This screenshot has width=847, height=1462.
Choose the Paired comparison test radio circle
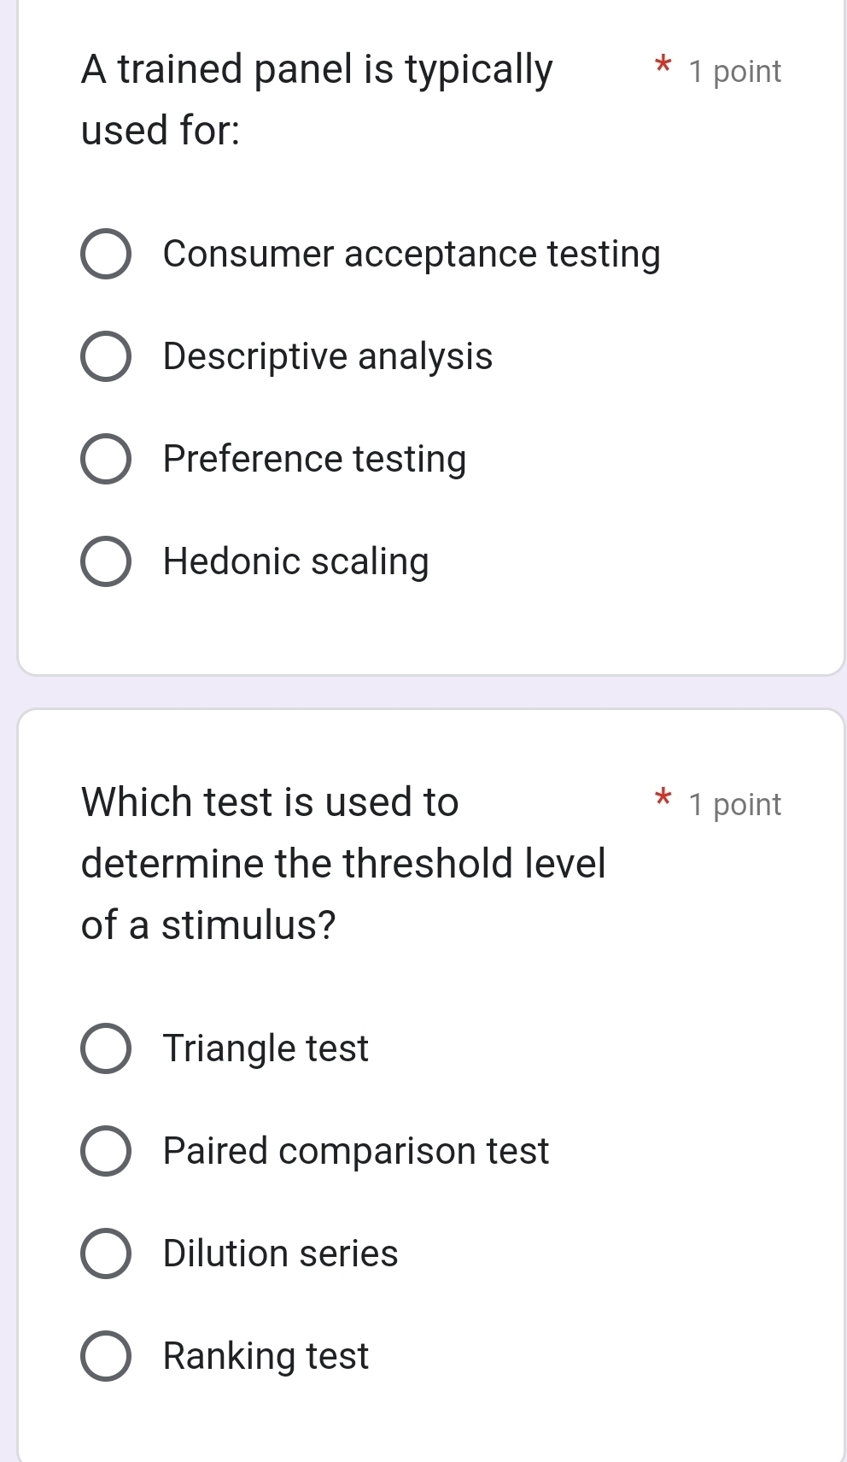[x=106, y=1151]
